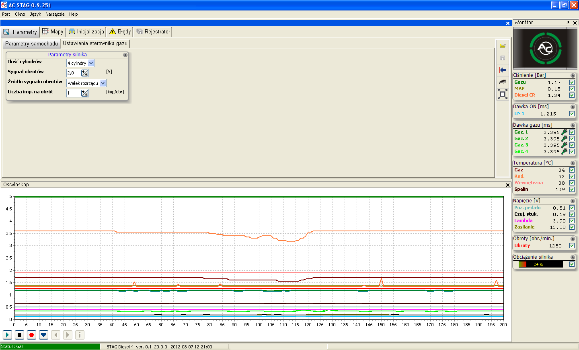Switch to Mapy tab
The height and width of the screenshot is (350, 579).
(53, 31)
